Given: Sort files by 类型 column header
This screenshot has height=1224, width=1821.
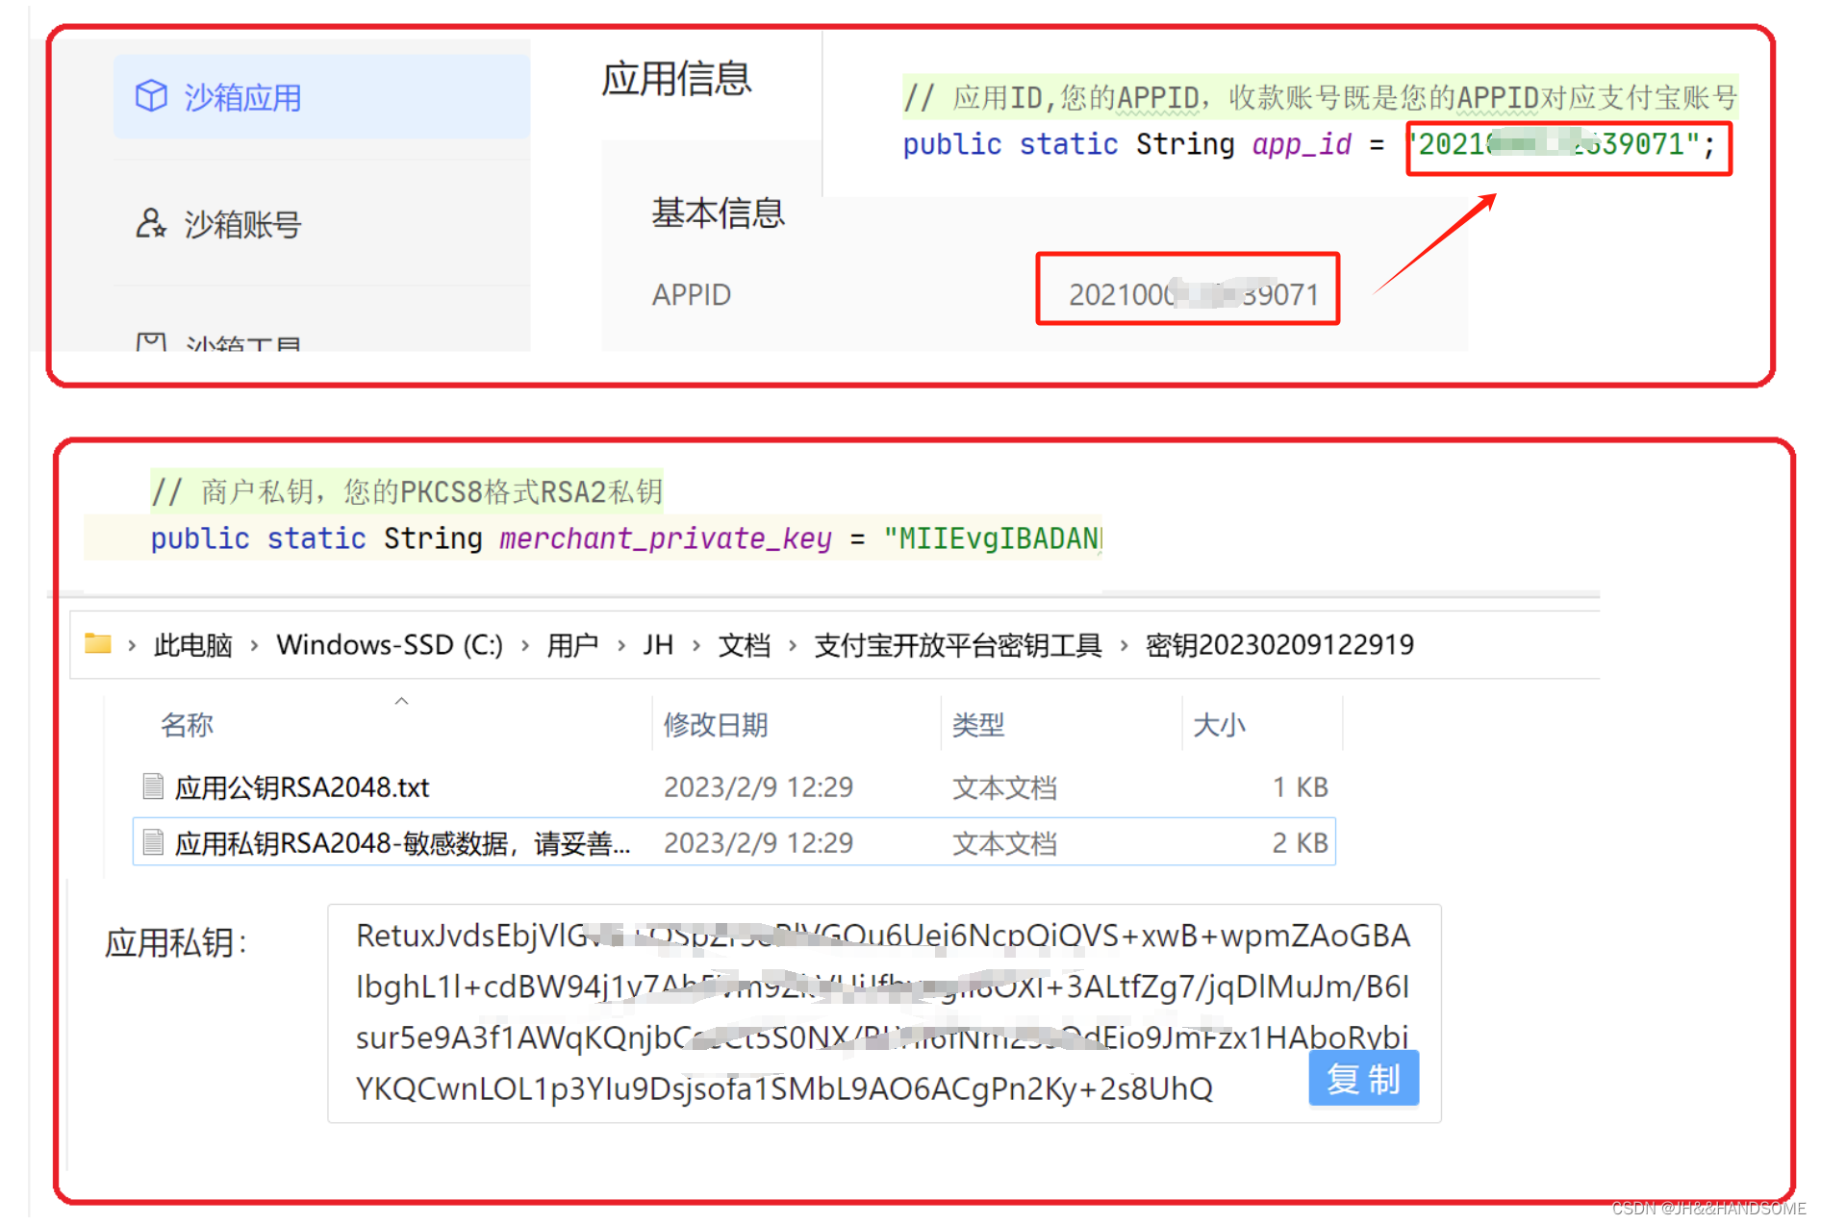Looking at the screenshot, I should pos(978,724).
